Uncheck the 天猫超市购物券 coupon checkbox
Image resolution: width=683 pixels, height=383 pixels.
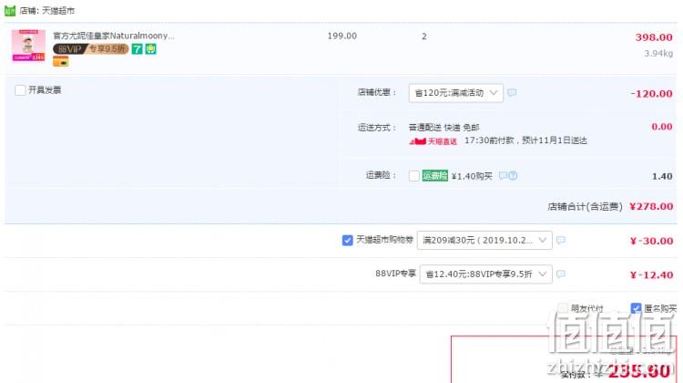coord(347,241)
